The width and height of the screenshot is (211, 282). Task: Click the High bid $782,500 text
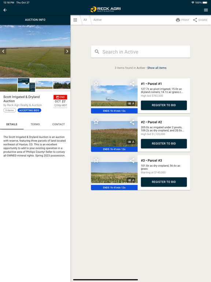click(x=152, y=96)
